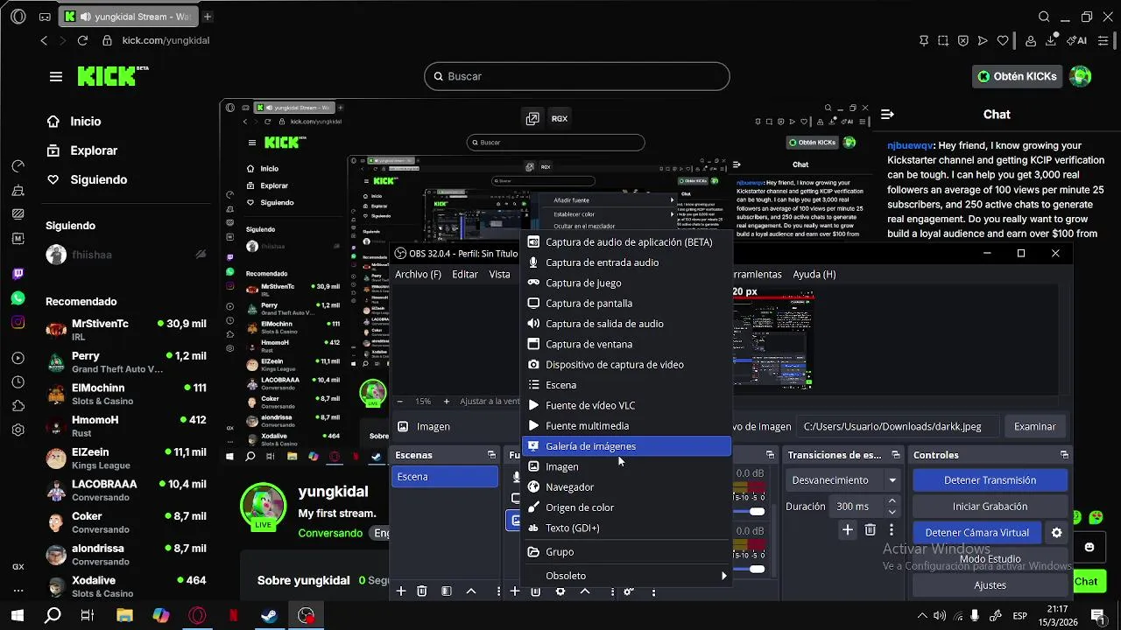Open Opera sidebar settings gear
Screen dimensions: 1121x630
(18, 430)
